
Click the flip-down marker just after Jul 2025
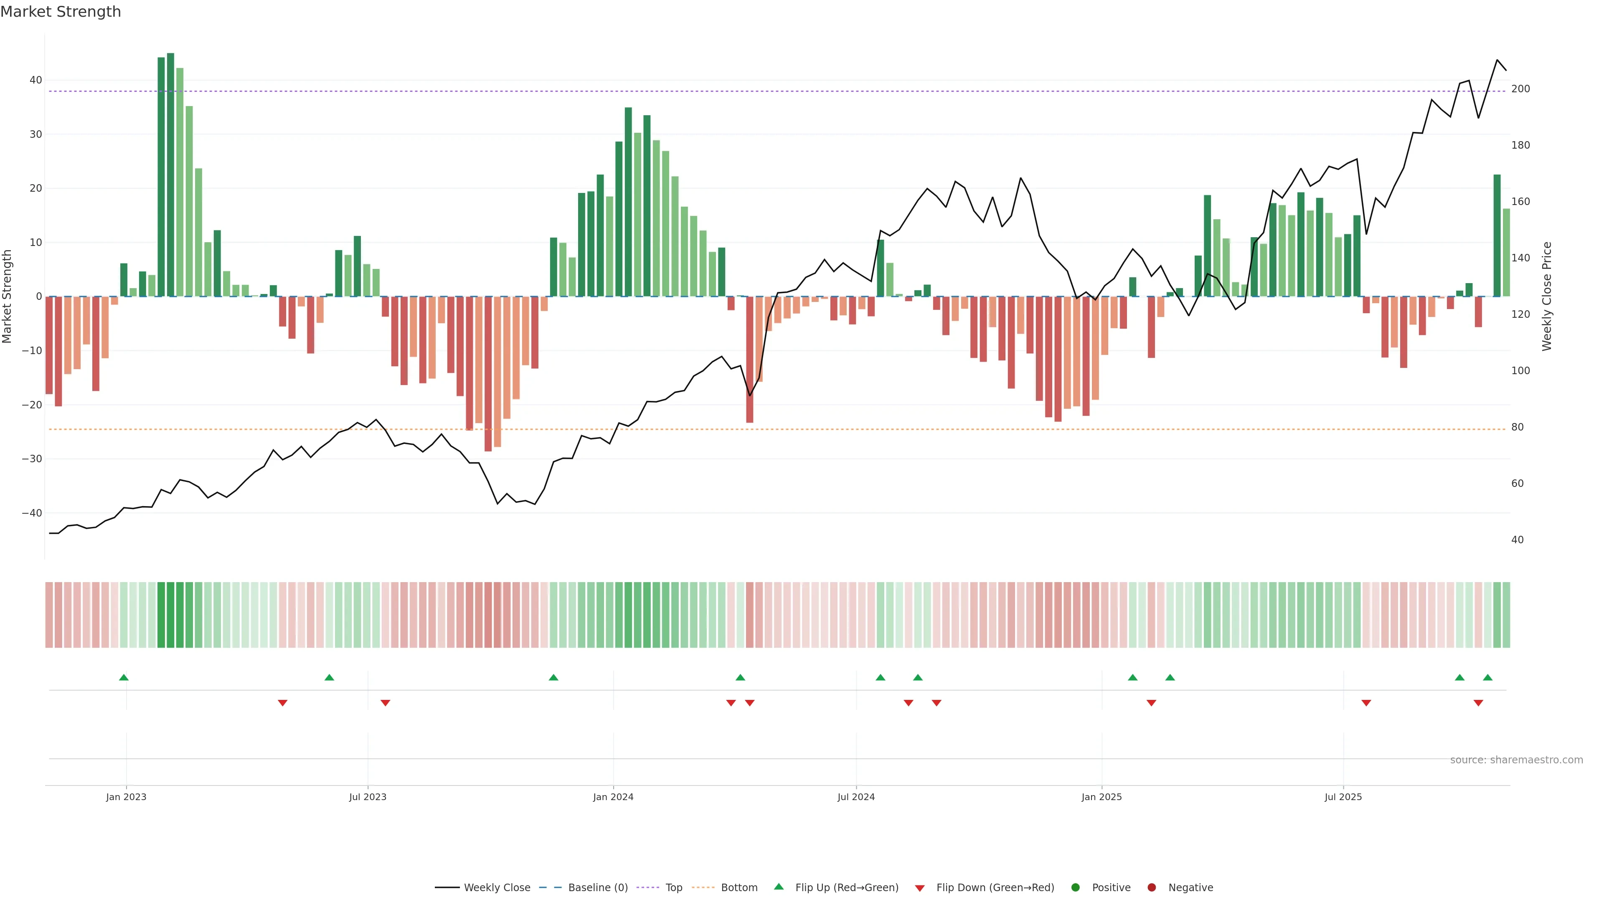pyautogui.click(x=1366, y=703)
